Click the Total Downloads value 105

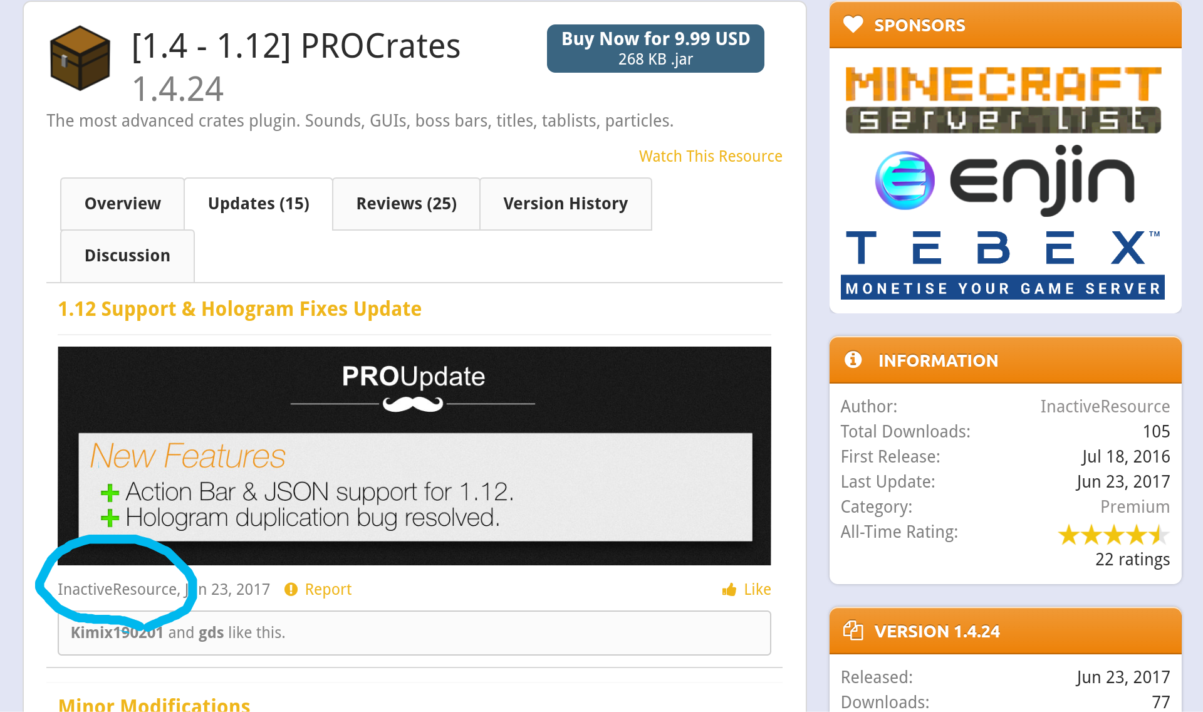coord(1156,431)
